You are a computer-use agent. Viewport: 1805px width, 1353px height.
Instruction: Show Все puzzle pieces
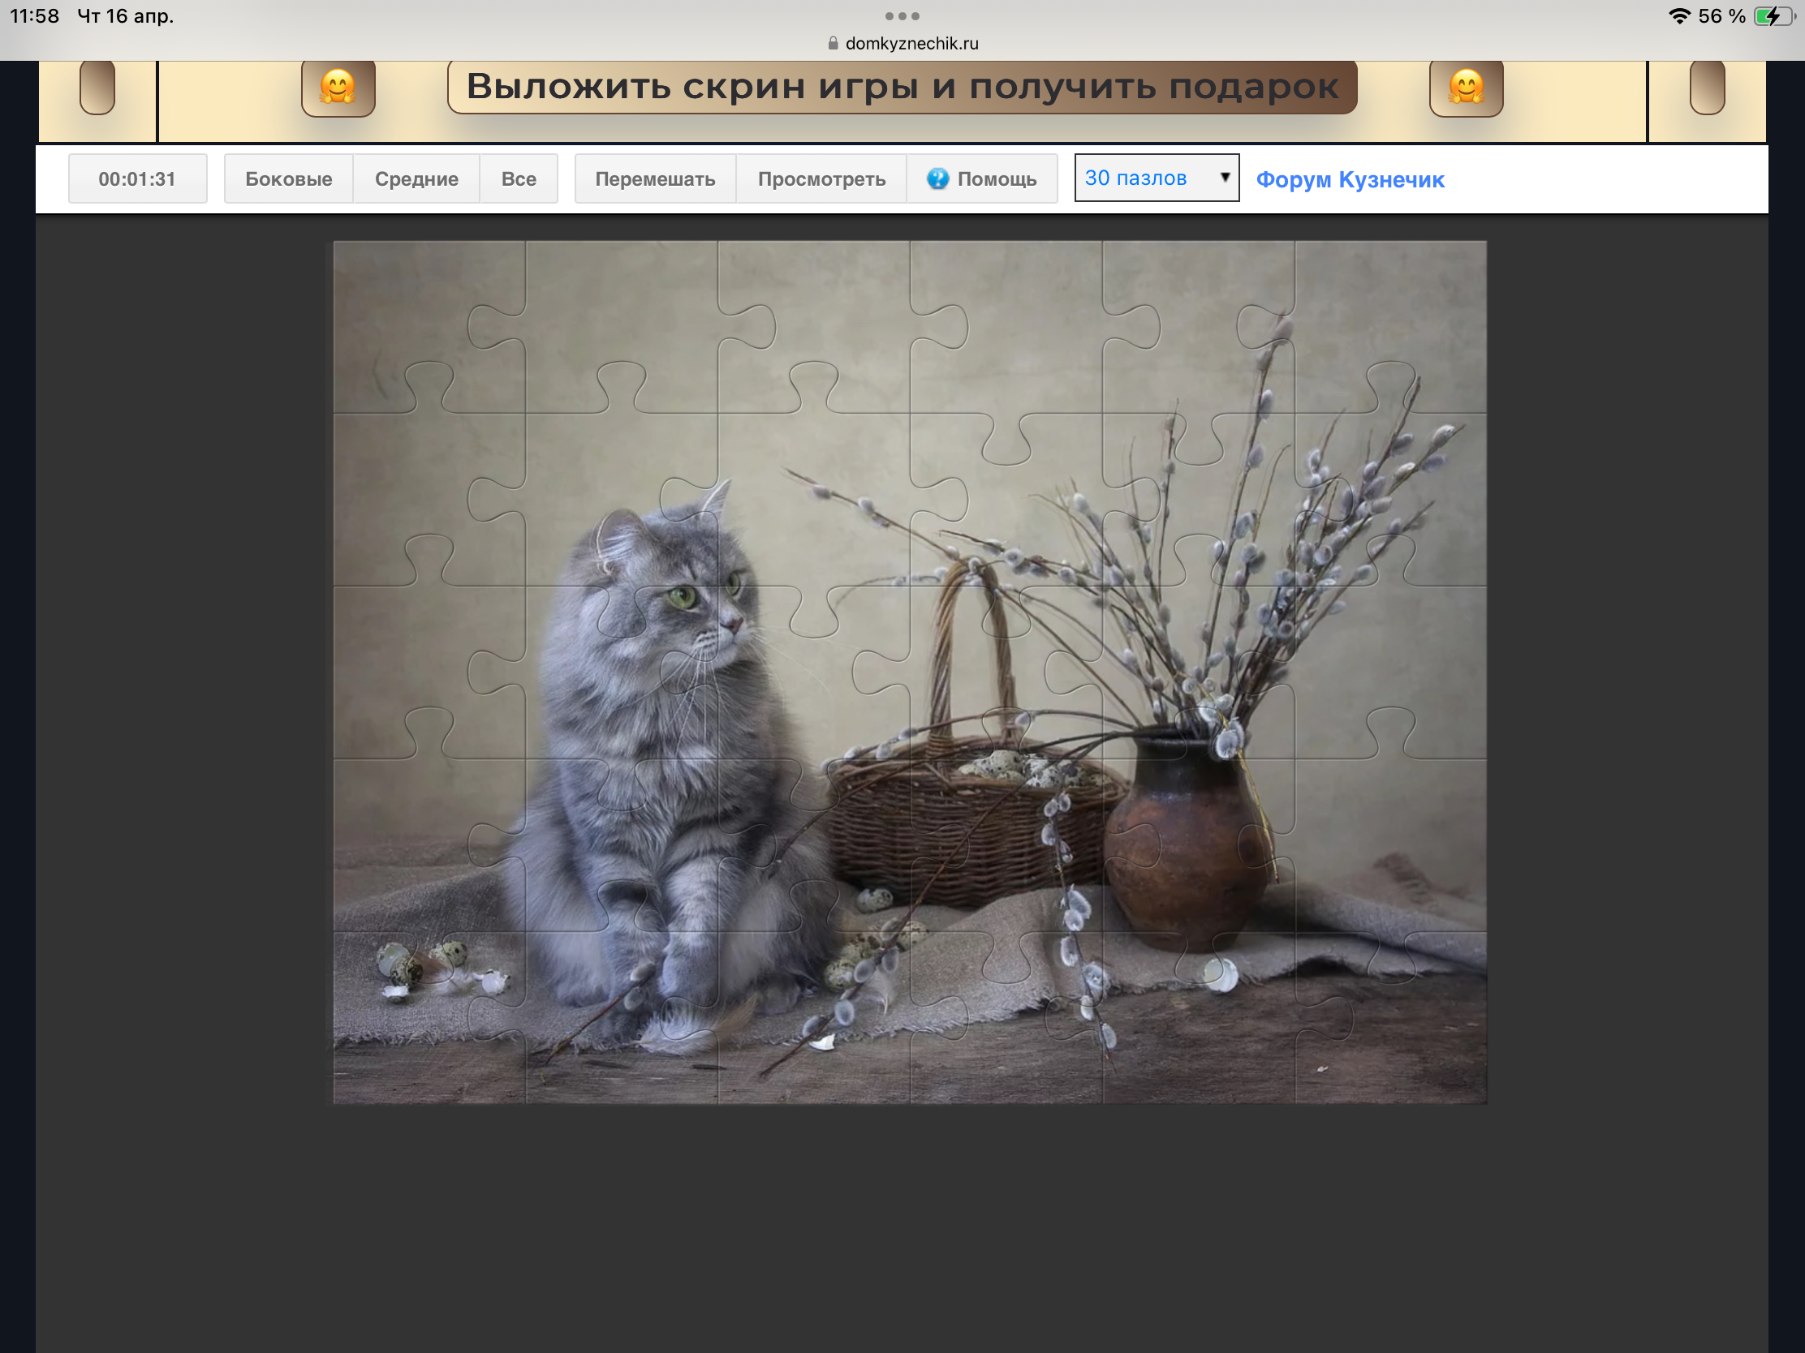point(518,178)
